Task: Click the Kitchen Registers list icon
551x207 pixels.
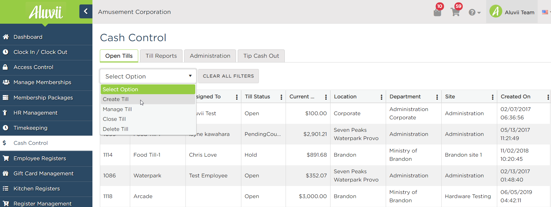Action: (6, 189)
